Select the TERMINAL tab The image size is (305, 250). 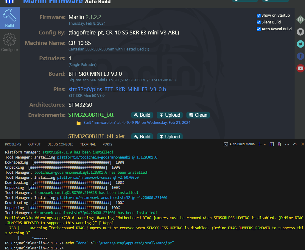88,144
